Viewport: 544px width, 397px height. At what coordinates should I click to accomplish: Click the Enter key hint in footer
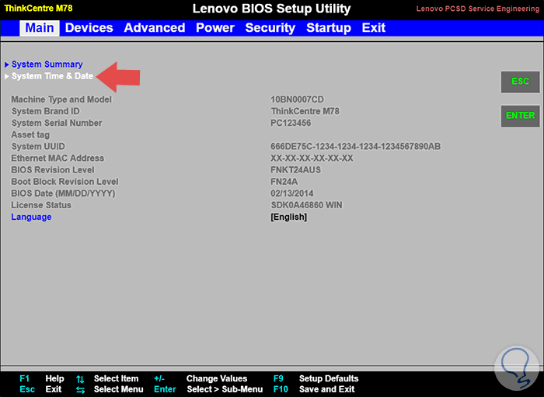165,389
